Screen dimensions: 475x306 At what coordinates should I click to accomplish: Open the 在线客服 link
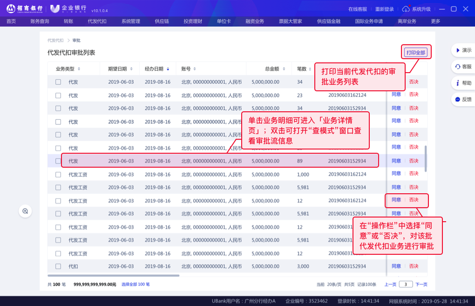click(358, 9)
